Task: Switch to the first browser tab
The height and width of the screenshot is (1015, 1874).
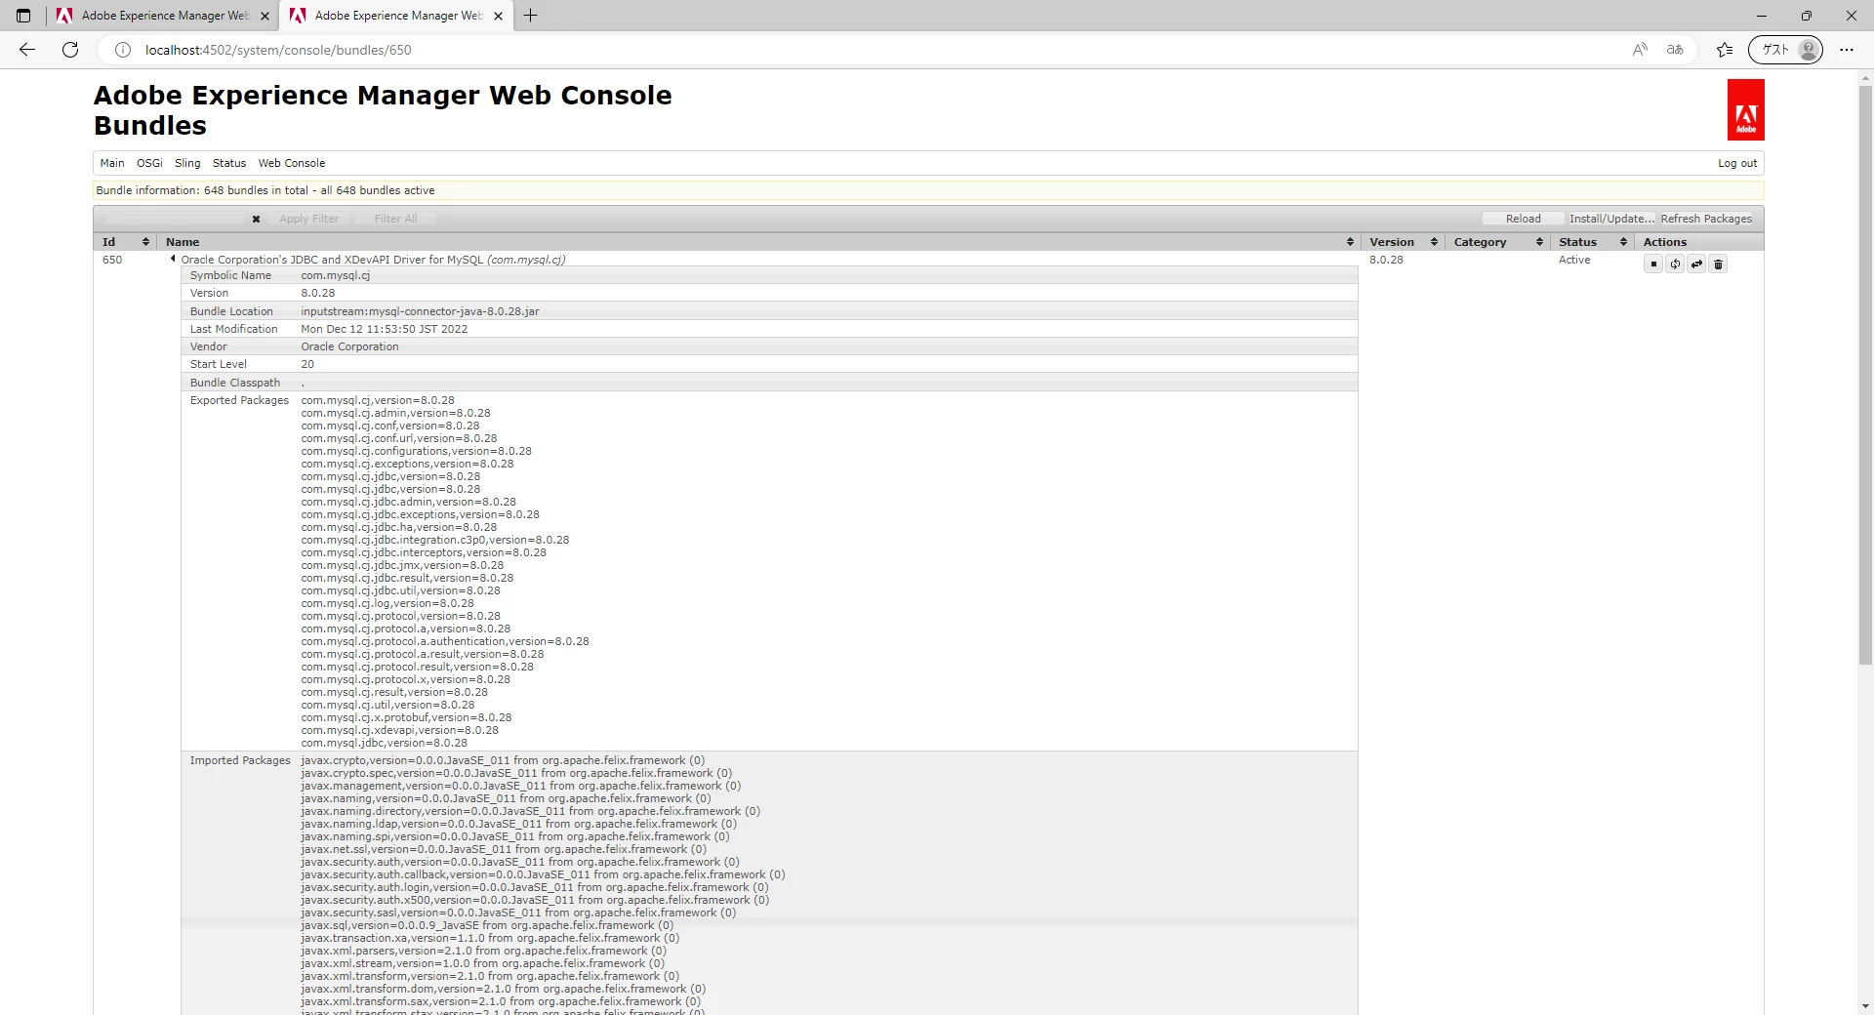Action: [x=162, y=16]
